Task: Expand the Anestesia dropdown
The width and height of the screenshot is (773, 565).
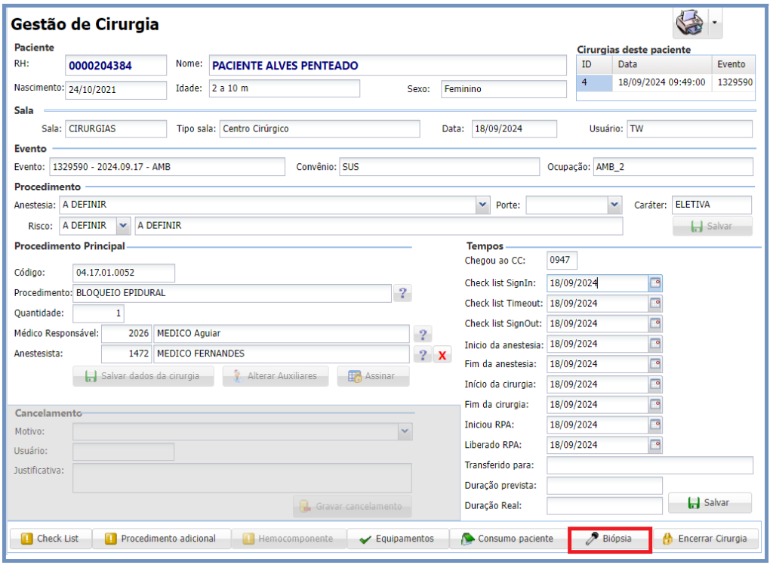Action: pos(482,205)
